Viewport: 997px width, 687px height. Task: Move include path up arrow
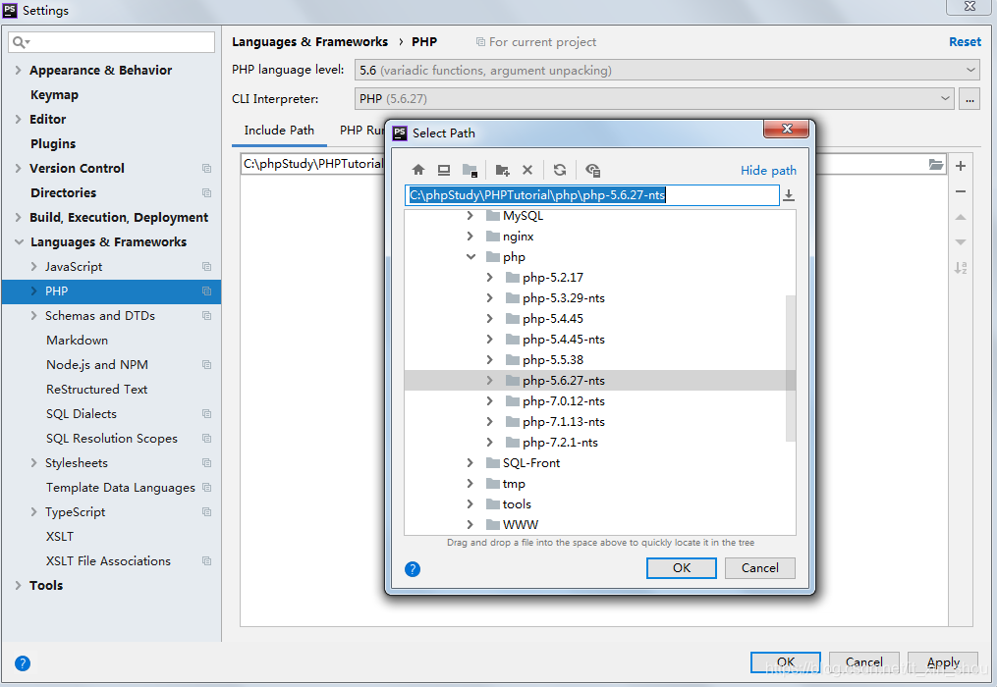(961, 217)
